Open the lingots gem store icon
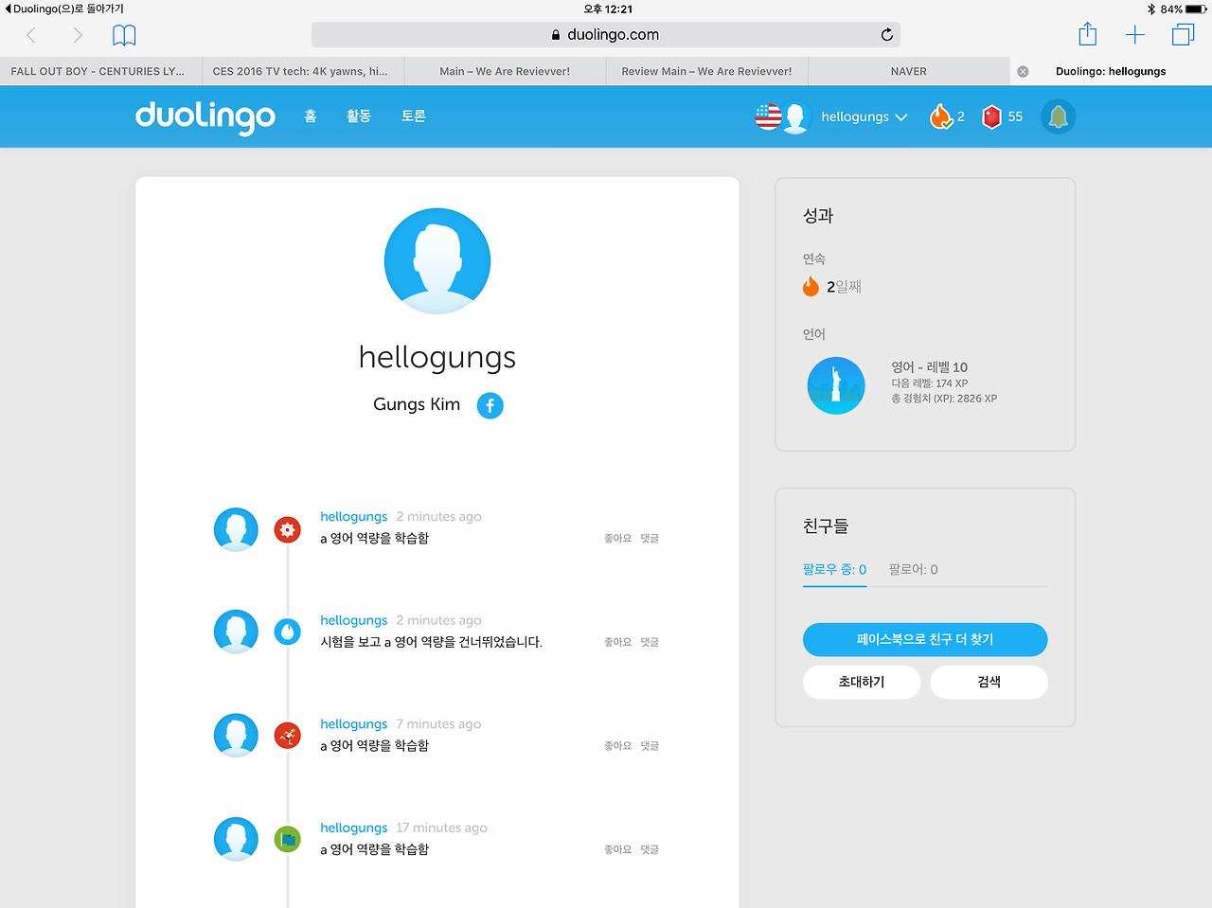The height and width of the screenshot is (908, 1212). point(991,116)
